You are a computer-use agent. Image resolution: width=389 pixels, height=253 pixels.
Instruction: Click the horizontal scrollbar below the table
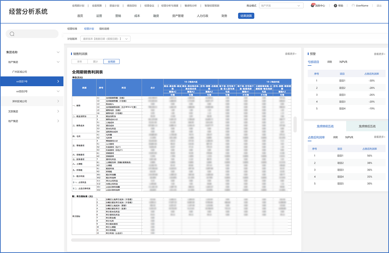pyautogui.click(x=146, y=240)
